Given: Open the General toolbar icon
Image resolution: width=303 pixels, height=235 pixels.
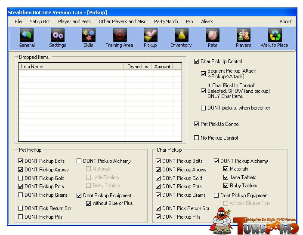Looking at the screenshot, I should pyautogui.click(x=27, y=36).
